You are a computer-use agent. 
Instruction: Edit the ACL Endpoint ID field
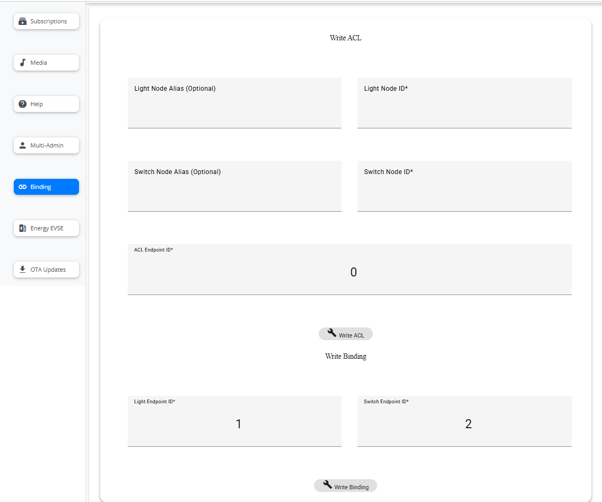coord(350,272)
